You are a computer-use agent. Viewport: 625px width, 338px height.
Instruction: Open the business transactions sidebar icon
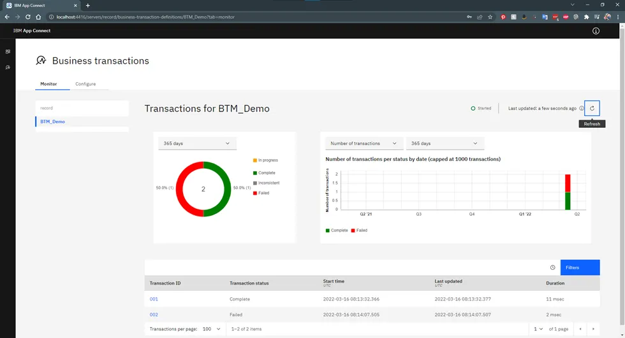(8, 67)
